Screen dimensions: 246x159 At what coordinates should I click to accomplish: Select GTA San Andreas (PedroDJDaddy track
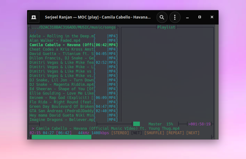[74, 111]
